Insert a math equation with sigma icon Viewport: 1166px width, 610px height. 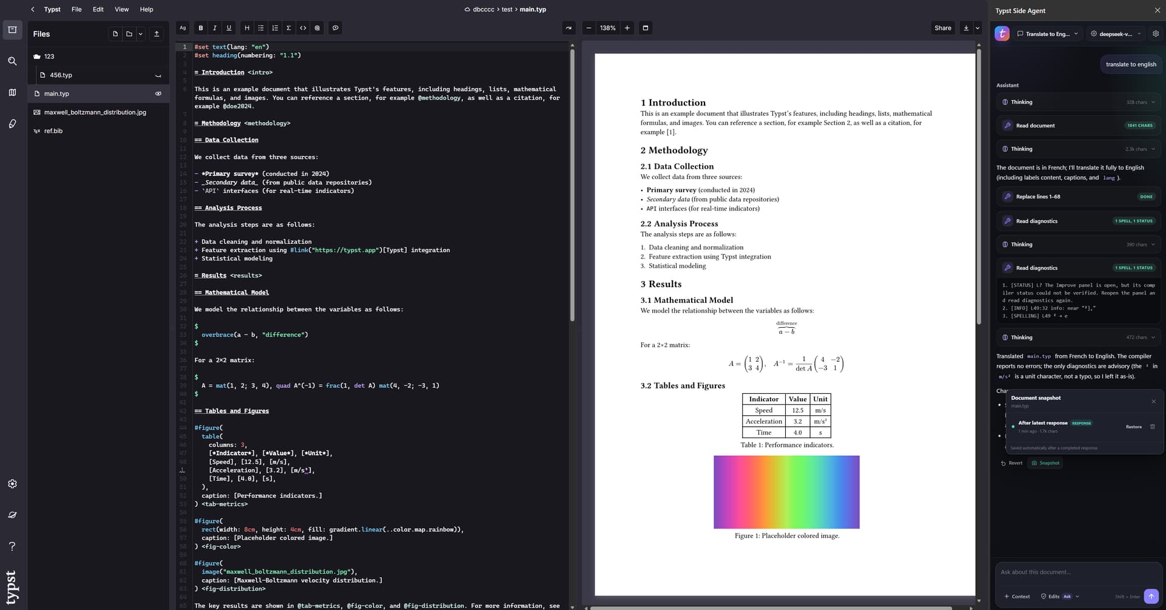[288, 28]
